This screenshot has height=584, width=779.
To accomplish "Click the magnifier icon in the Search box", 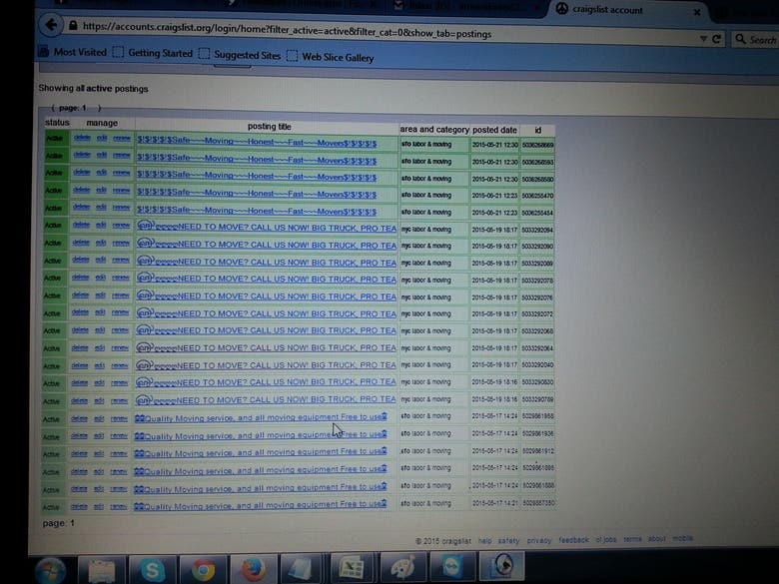I will (x=740, y=39).
